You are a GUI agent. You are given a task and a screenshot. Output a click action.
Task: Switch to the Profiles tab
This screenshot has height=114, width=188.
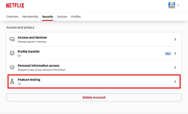point(76,16)
